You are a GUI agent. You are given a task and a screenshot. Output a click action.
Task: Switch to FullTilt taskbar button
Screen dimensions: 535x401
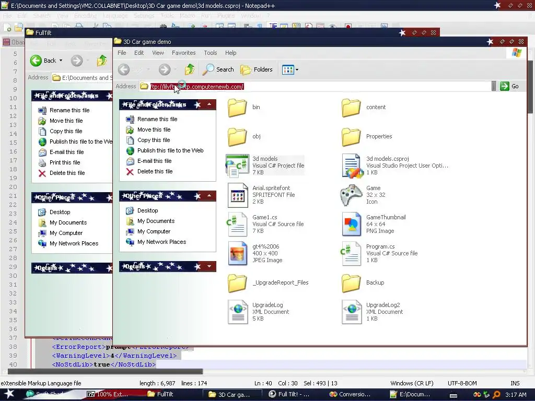tap(161, 394)
